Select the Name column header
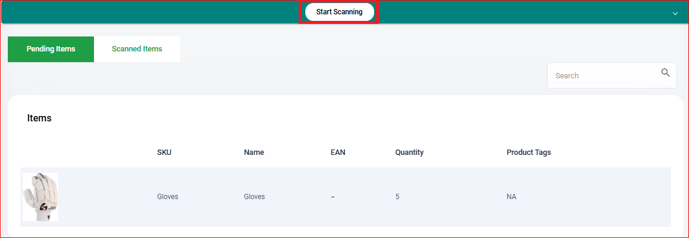689x238 pixels. click(x=254, y=152)
